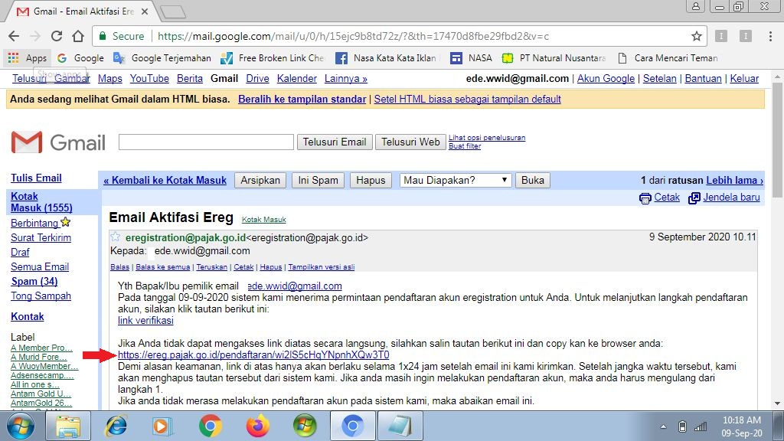This screenshot has width=784, height=441.
Task: Click the ereg.pajak.go.id pendaftaran URL
Action: click(253, 355)
